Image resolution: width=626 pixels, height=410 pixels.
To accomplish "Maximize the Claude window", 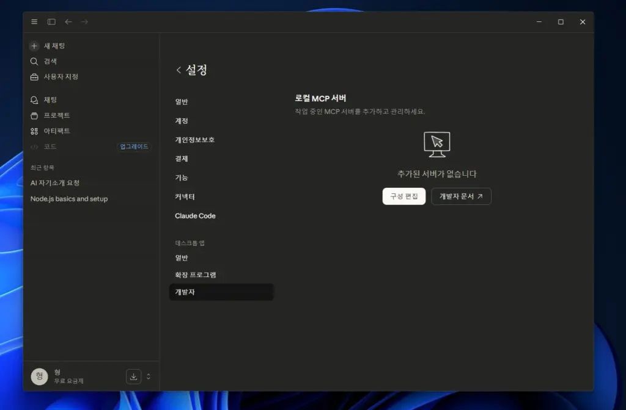I will 561,21.
